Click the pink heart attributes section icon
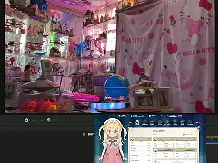Viewport: 218px width, 163px height. click(155, 150)
